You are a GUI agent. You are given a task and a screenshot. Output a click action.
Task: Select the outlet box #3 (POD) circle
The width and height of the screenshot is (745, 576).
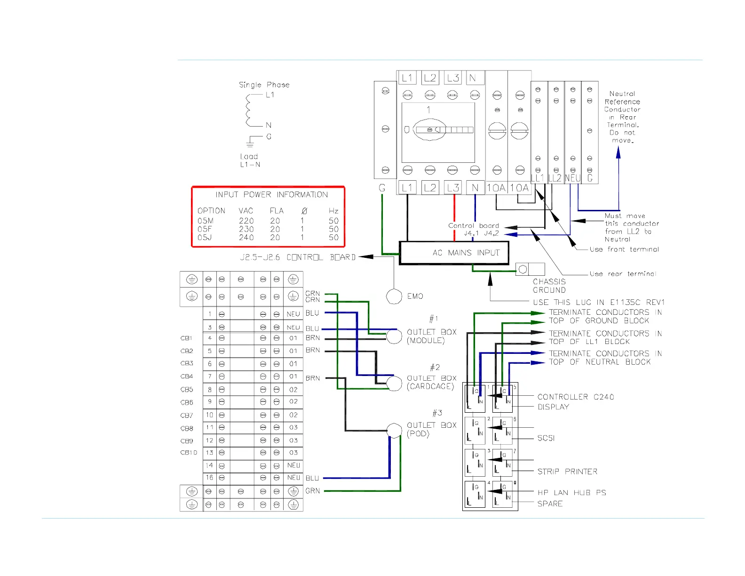point(394,430)
